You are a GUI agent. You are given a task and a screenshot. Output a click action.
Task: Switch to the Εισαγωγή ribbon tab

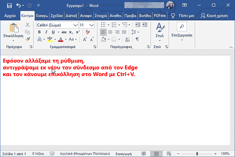pos(42,16)
